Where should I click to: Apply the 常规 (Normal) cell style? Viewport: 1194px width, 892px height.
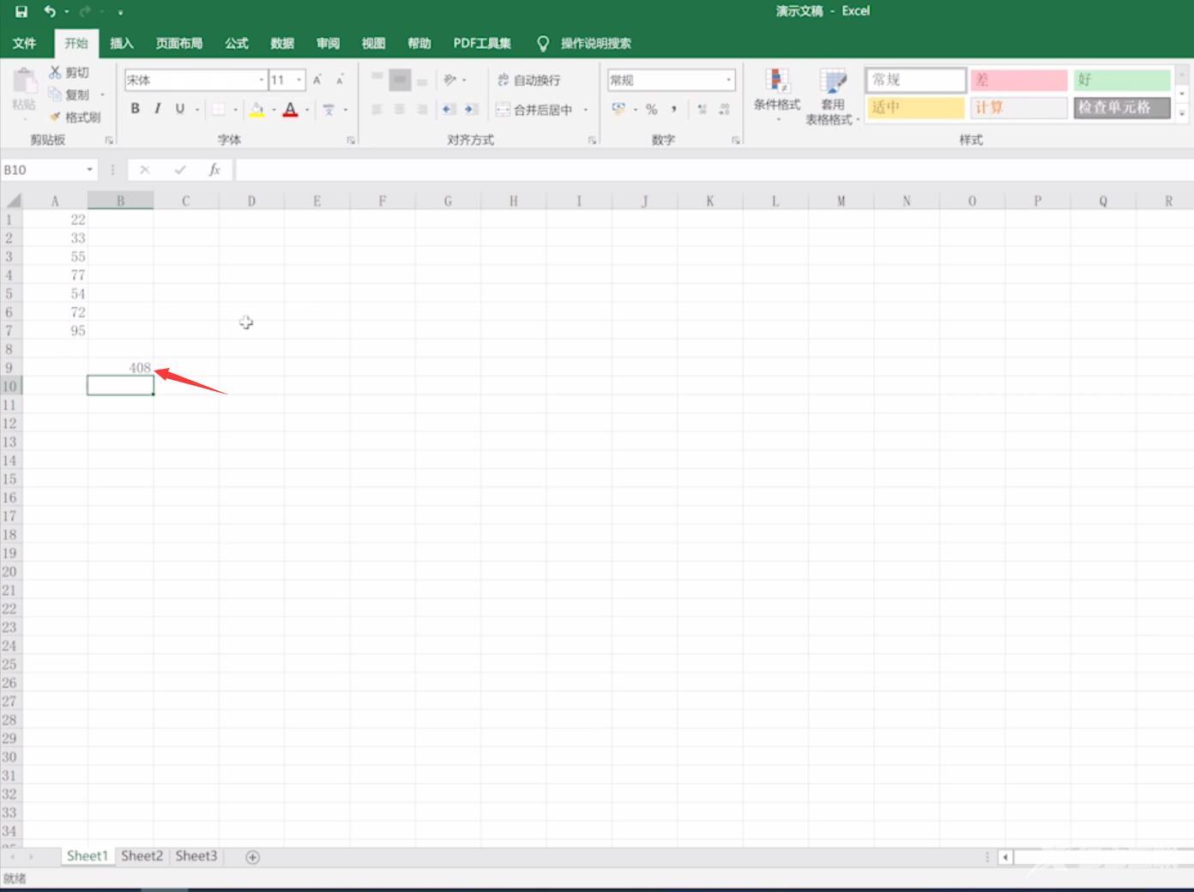click(x=915, y=80)
